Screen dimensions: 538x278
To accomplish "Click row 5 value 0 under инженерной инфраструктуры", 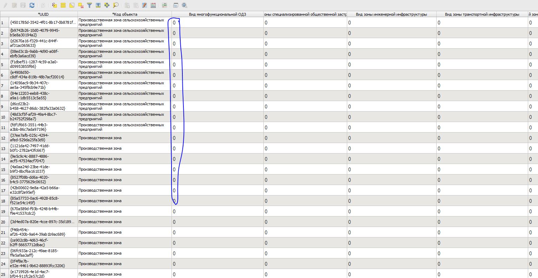I will tap(391, 64).
